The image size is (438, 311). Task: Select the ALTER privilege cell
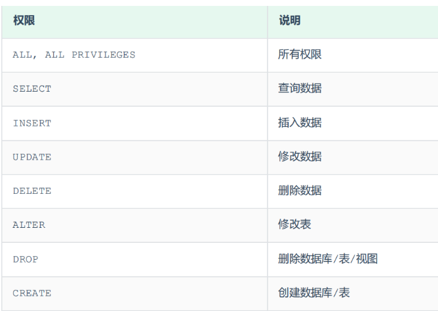(29, 225)
